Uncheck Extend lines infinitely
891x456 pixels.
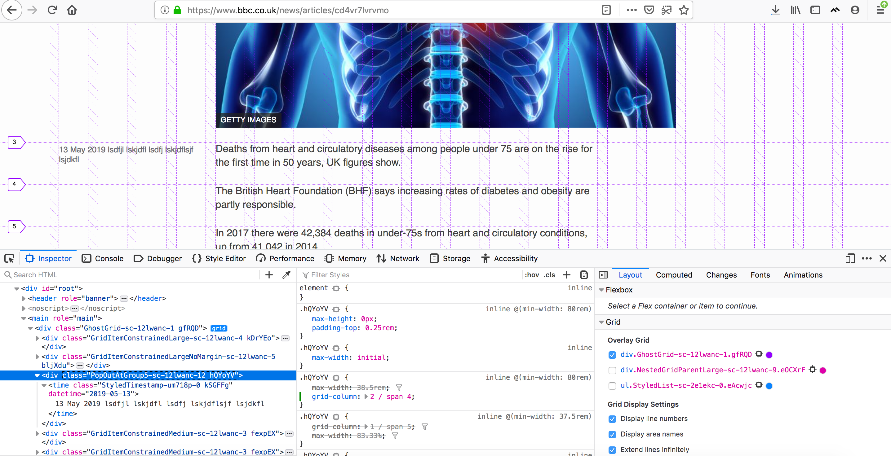click(612, 450)
